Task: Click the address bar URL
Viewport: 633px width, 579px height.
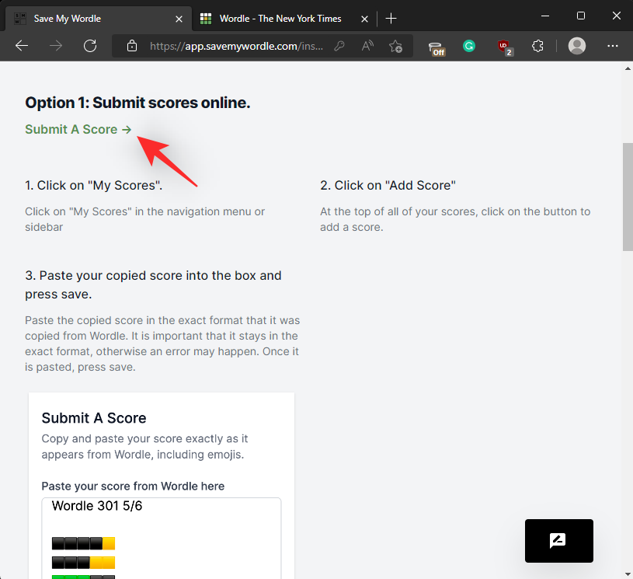Action: pyautogui.click(x=233, y=47)
